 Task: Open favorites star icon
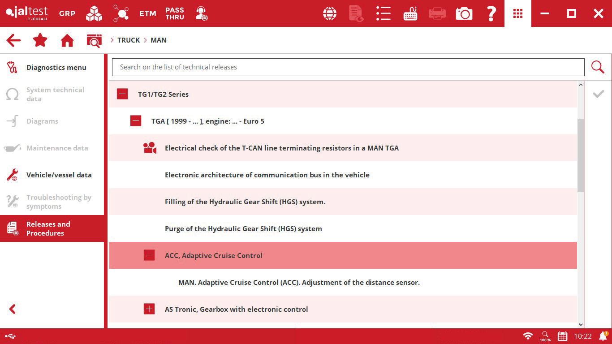click(40, 40)
